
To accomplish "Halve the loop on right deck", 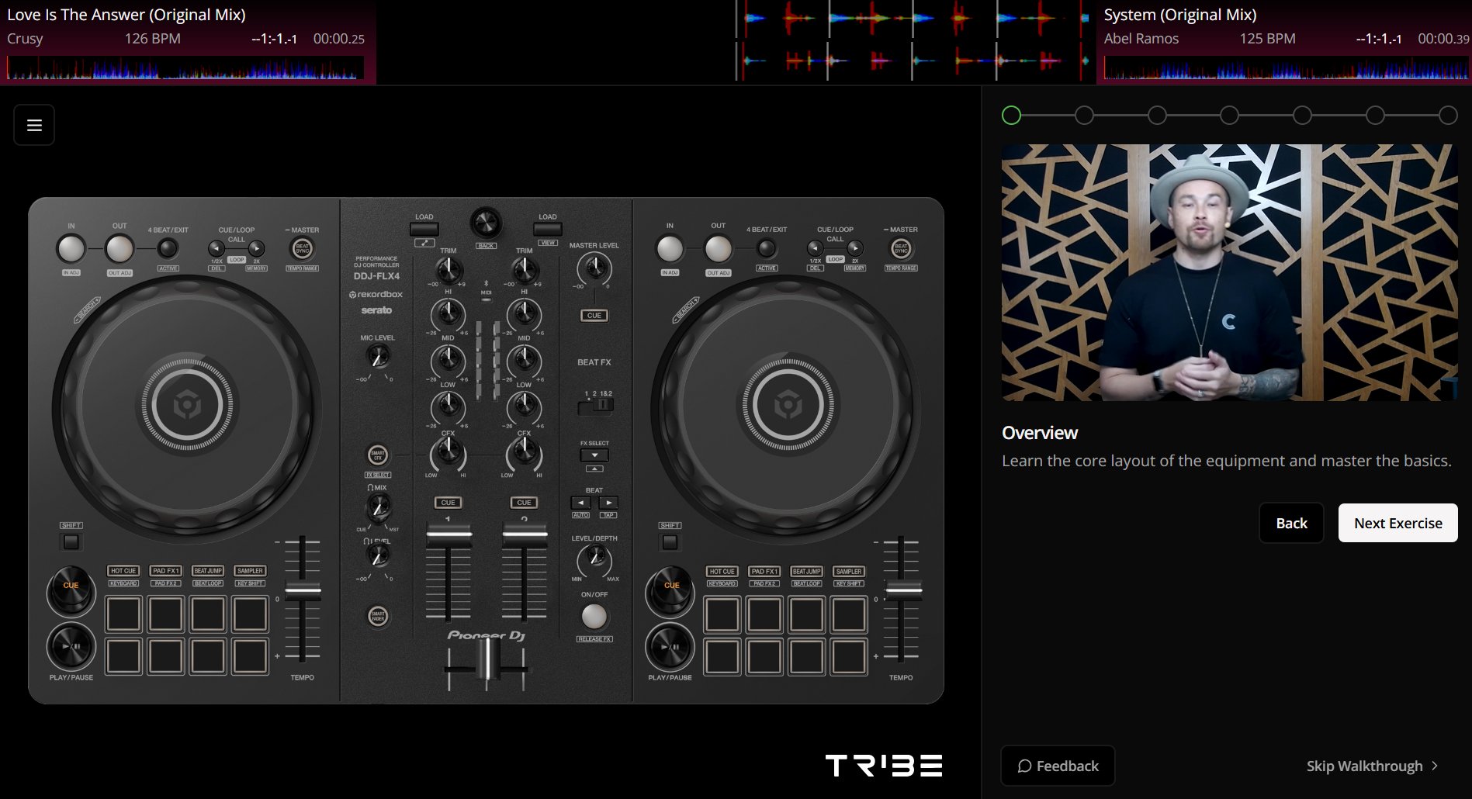I will click(815, 248).
